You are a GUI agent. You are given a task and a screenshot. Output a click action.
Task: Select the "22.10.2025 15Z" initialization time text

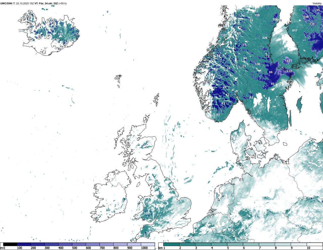25,4
